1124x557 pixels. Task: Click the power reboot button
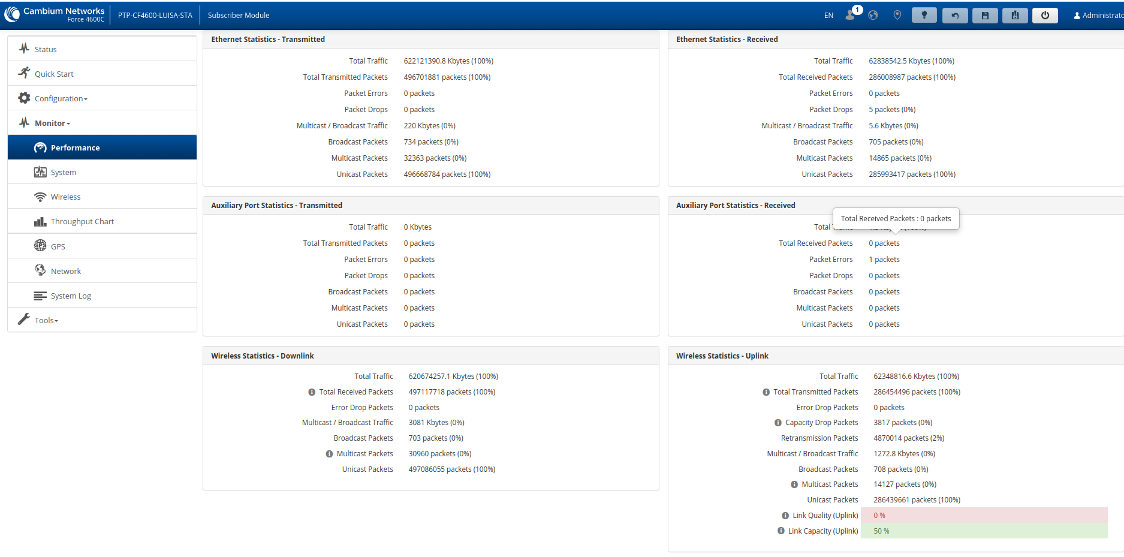pyautogui.click(x=1045, y=15)
